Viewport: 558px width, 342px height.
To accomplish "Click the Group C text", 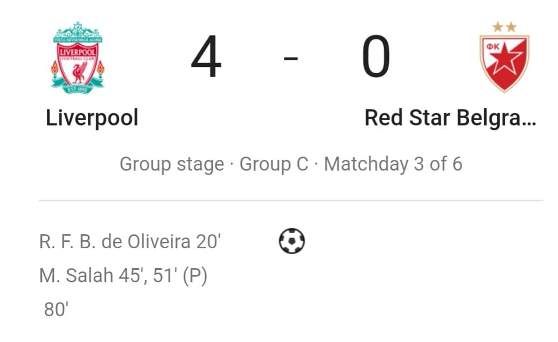I will [274, 164].
